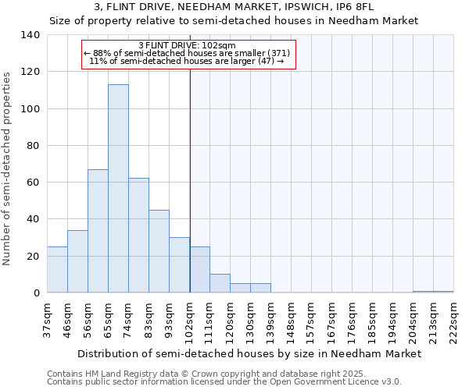The height and width of the screenshot is (390, 469).
Task: Click the tallest histogram bar at 65sqm
Action: point(118,189)
